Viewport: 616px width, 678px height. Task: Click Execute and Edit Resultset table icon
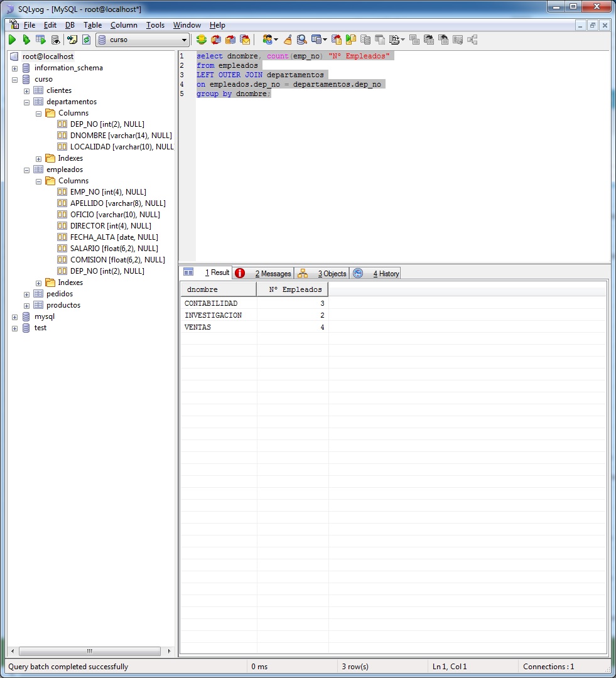pyautogui.click(x=41, y=40)
